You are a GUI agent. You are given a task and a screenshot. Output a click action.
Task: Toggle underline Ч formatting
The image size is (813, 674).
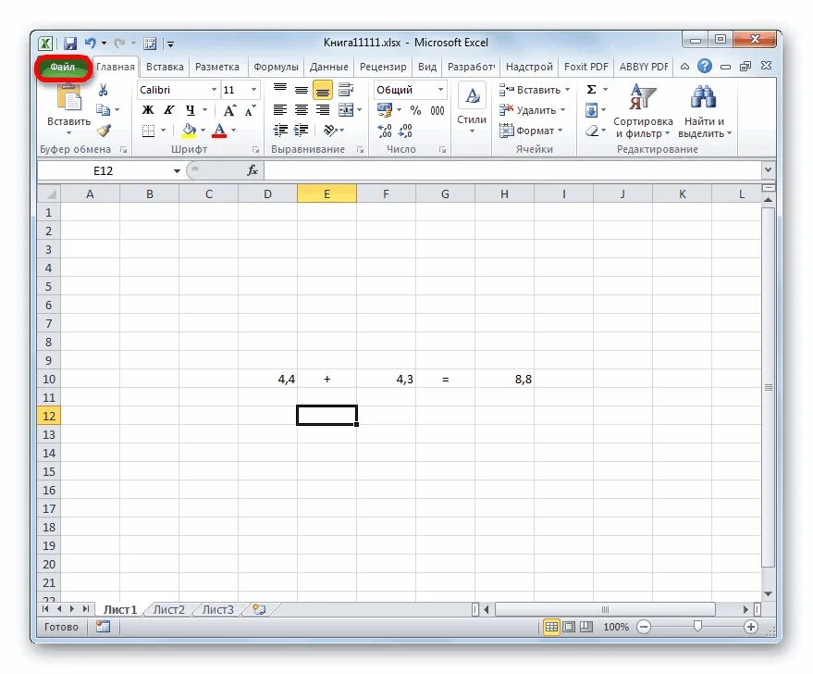191,110
